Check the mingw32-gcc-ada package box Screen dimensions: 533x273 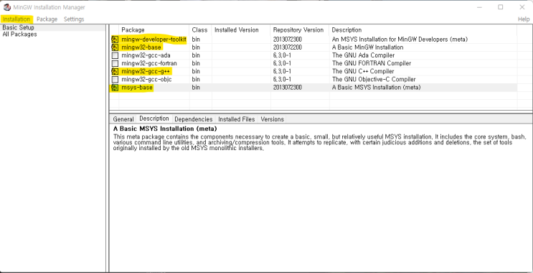coord(115,55)
